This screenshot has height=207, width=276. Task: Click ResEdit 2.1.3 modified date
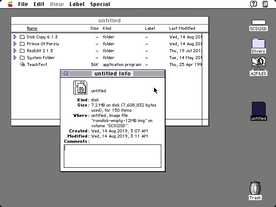pos(185,51)
